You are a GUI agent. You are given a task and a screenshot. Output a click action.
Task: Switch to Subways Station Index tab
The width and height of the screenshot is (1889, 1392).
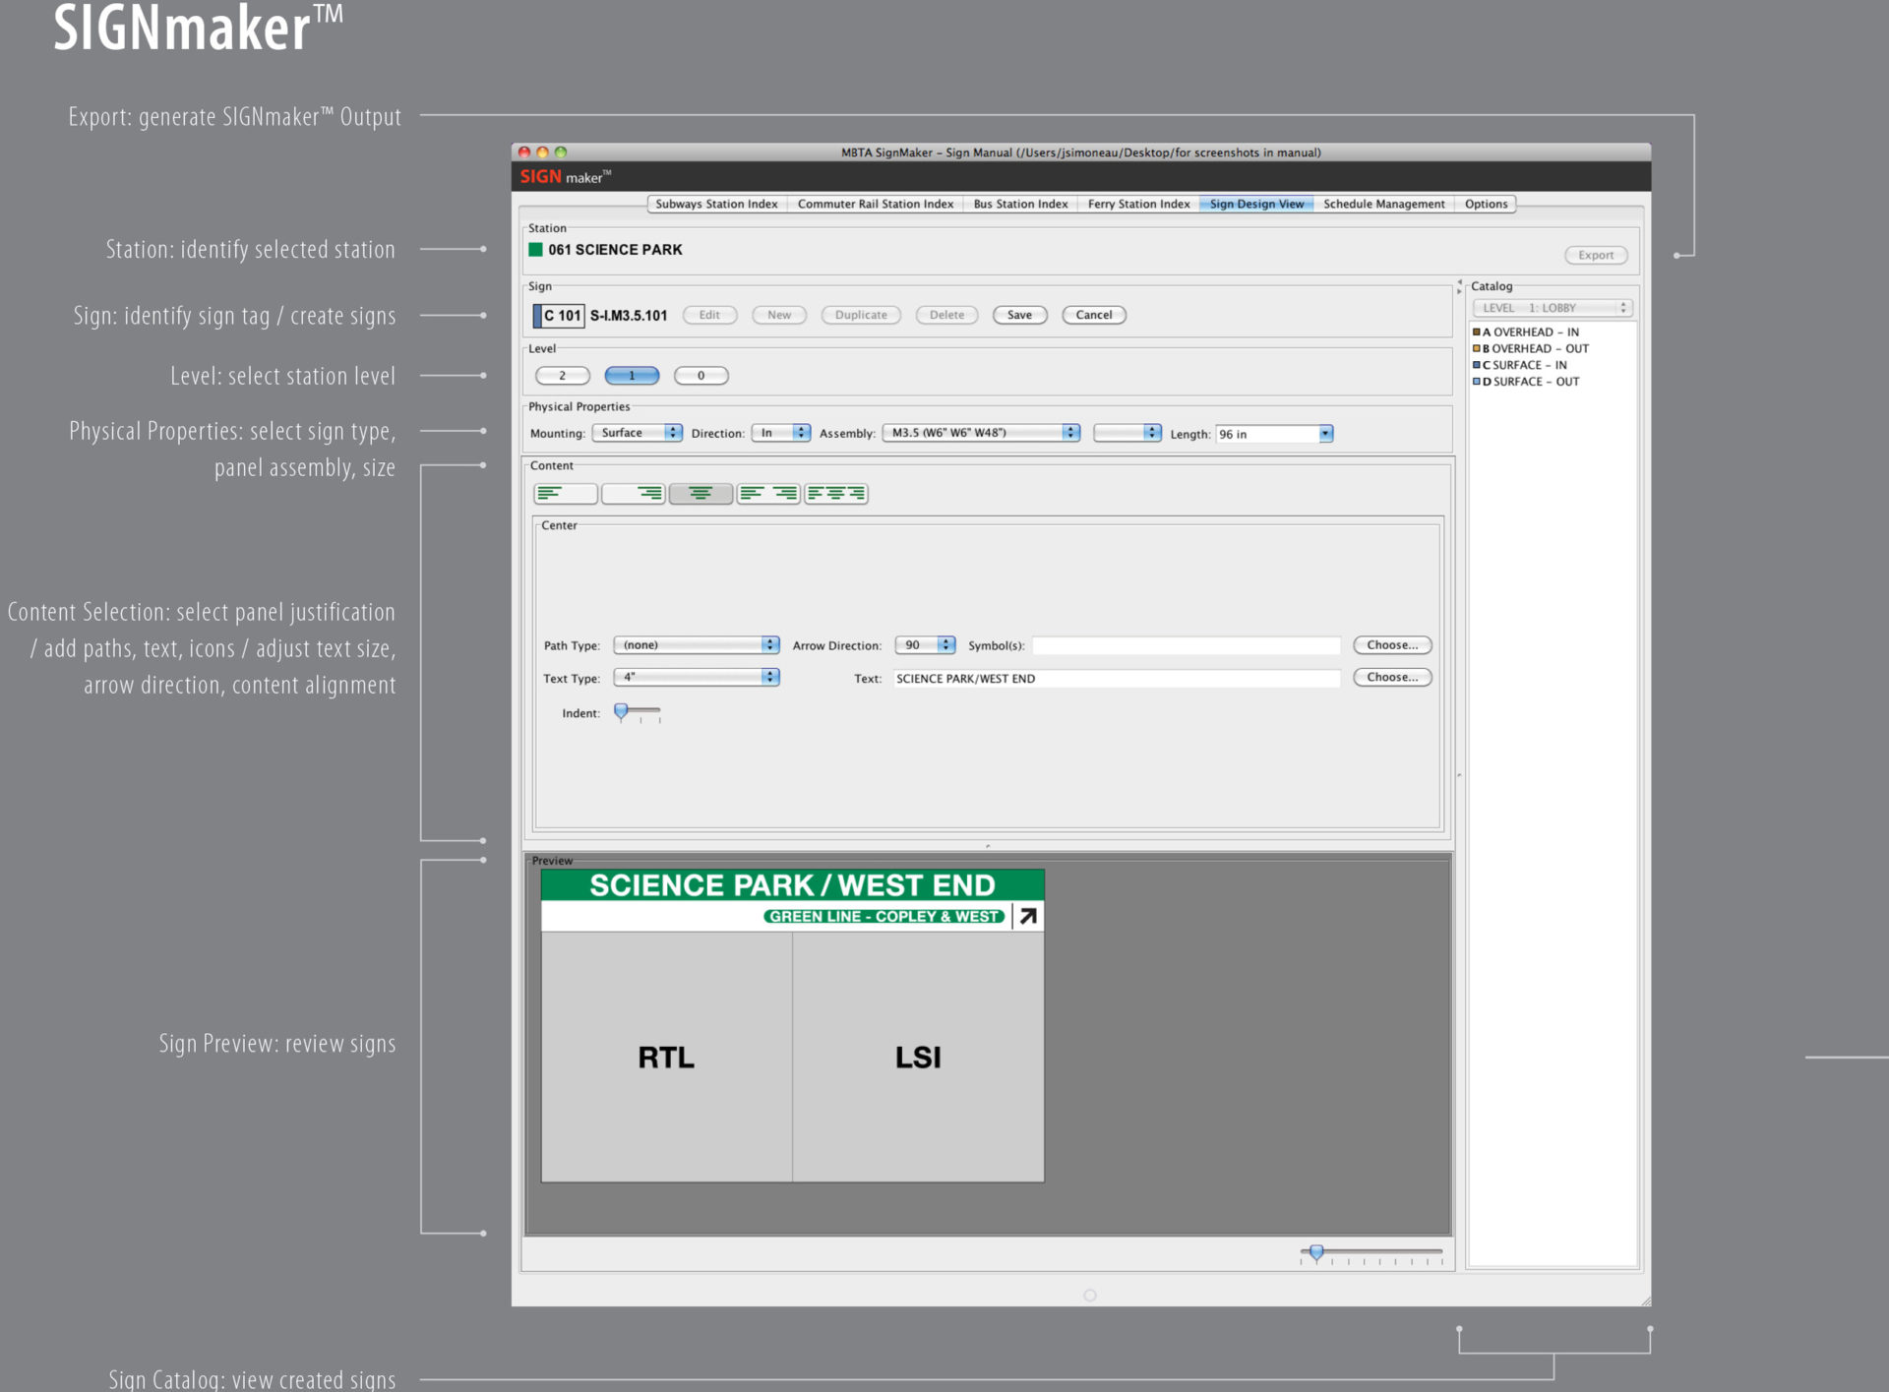click(x=716, y=205)
